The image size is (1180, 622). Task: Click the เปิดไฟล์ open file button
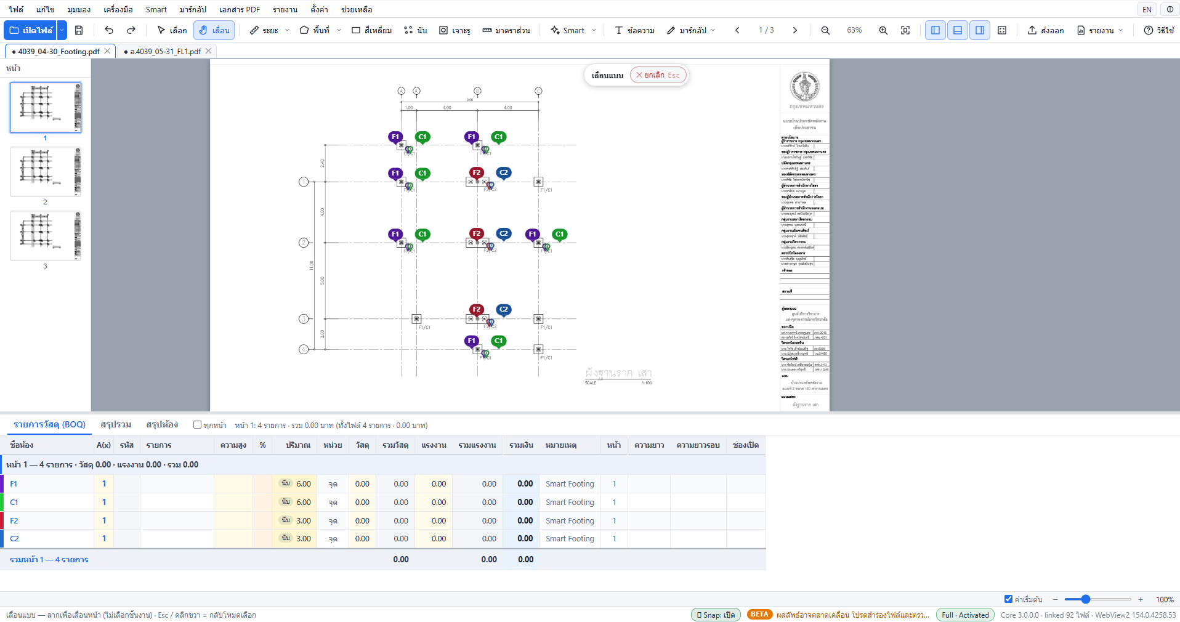[31, 30]
